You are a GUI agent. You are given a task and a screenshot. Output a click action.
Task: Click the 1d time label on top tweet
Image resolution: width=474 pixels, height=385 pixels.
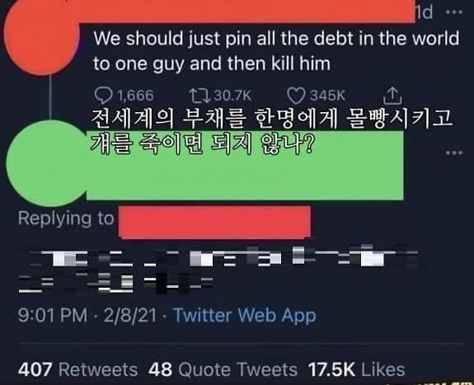click(x=424, y=12)
